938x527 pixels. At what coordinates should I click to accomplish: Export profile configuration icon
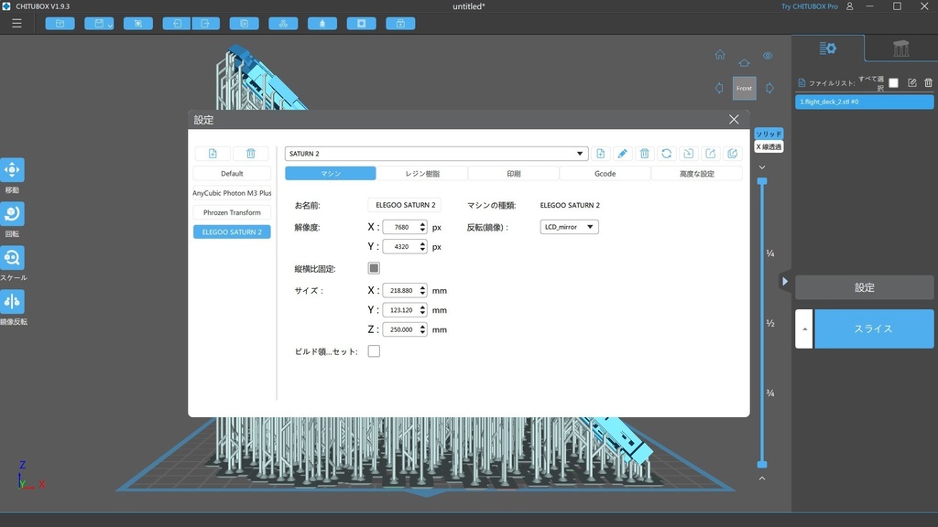coord(710,154)
